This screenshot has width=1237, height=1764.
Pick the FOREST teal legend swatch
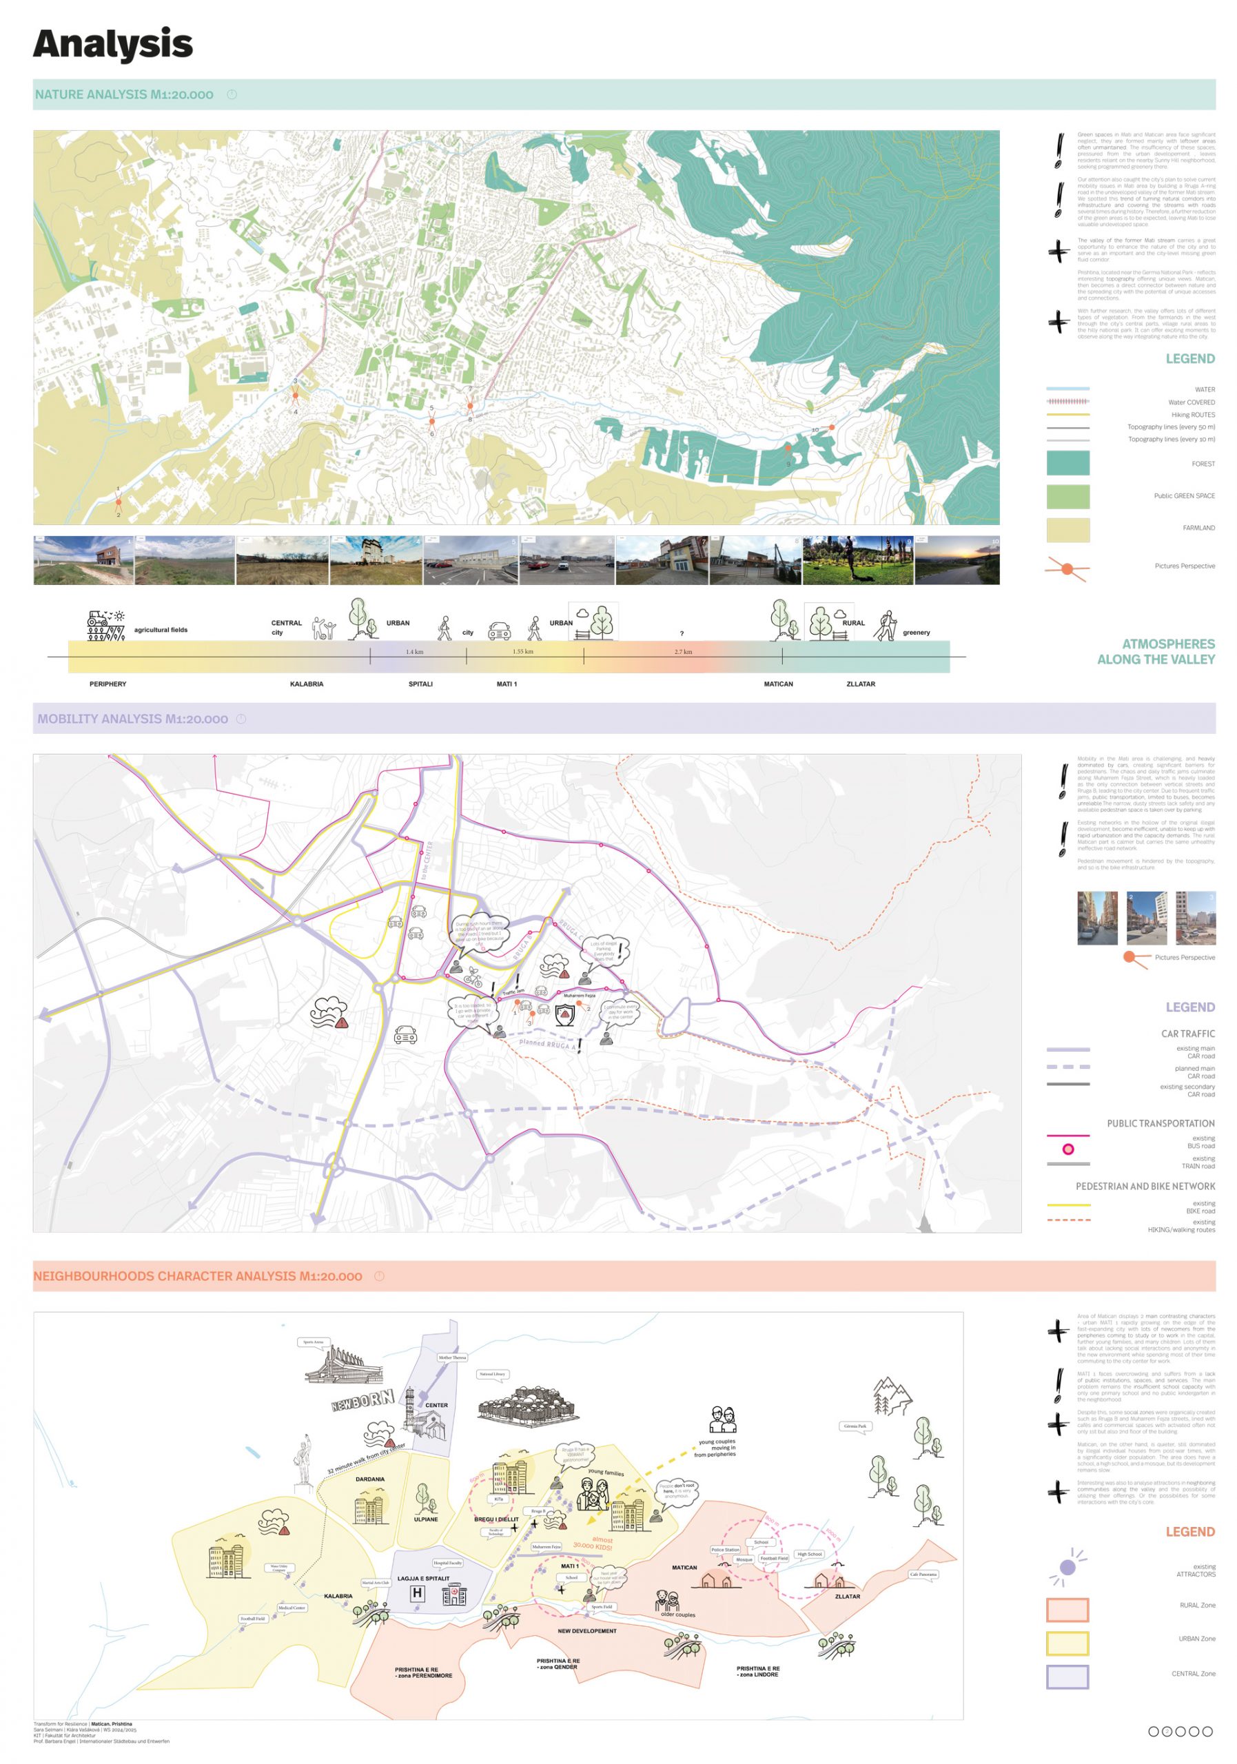coord(1067,463)
